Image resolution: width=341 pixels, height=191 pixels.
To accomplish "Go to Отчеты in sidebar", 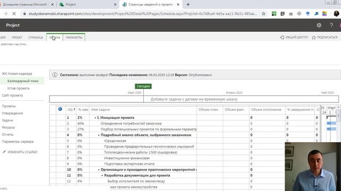I will coord(7,134).
